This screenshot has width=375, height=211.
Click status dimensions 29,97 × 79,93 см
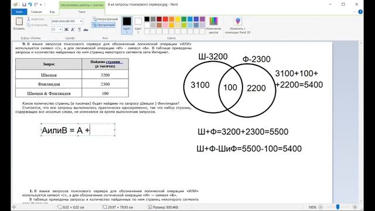coord(118,207)
